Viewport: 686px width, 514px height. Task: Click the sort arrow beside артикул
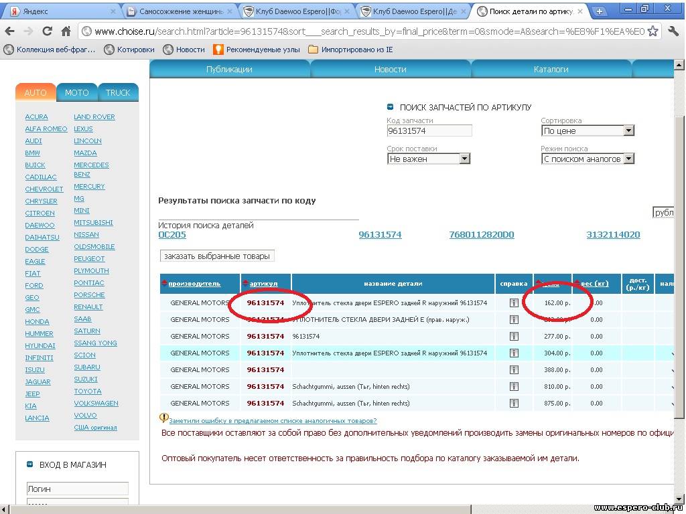pyautogui.click(x=245, y=284)
